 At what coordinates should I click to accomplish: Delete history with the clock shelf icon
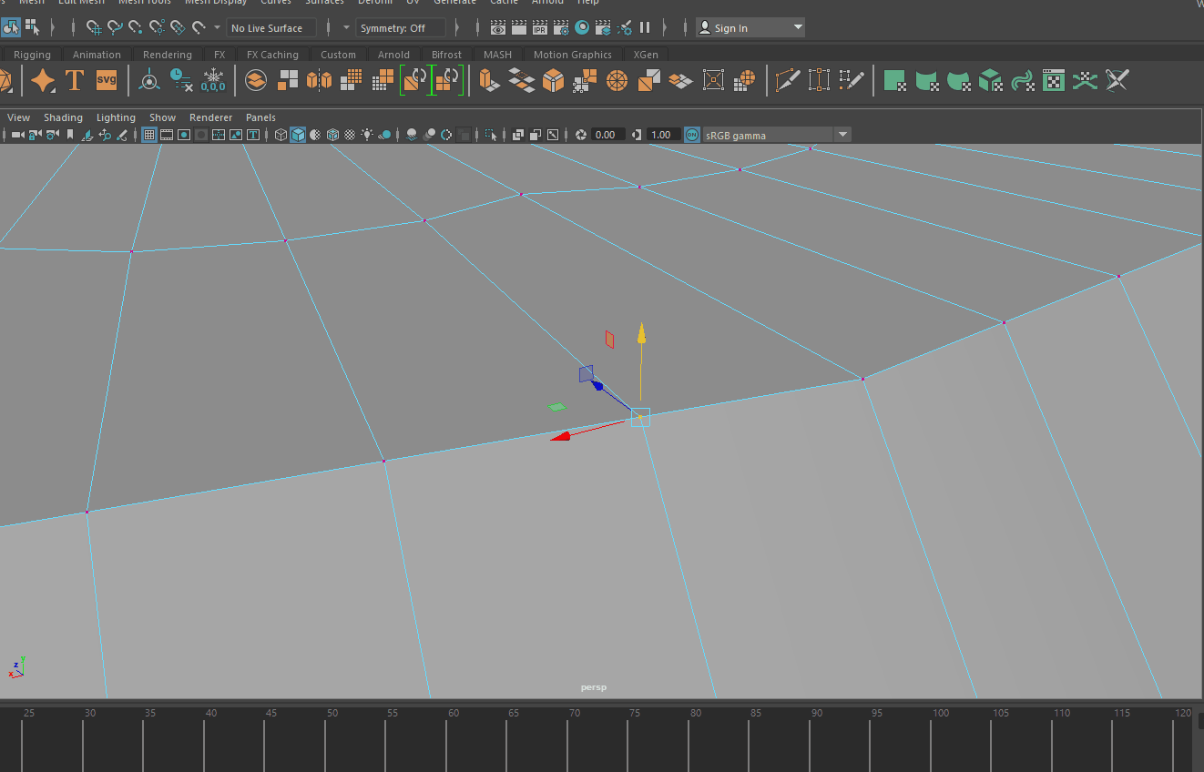point(181,80)
